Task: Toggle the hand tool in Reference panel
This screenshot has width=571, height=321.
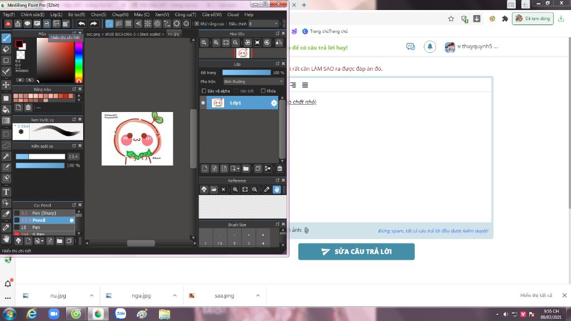Action: click(x=277, y=189)
